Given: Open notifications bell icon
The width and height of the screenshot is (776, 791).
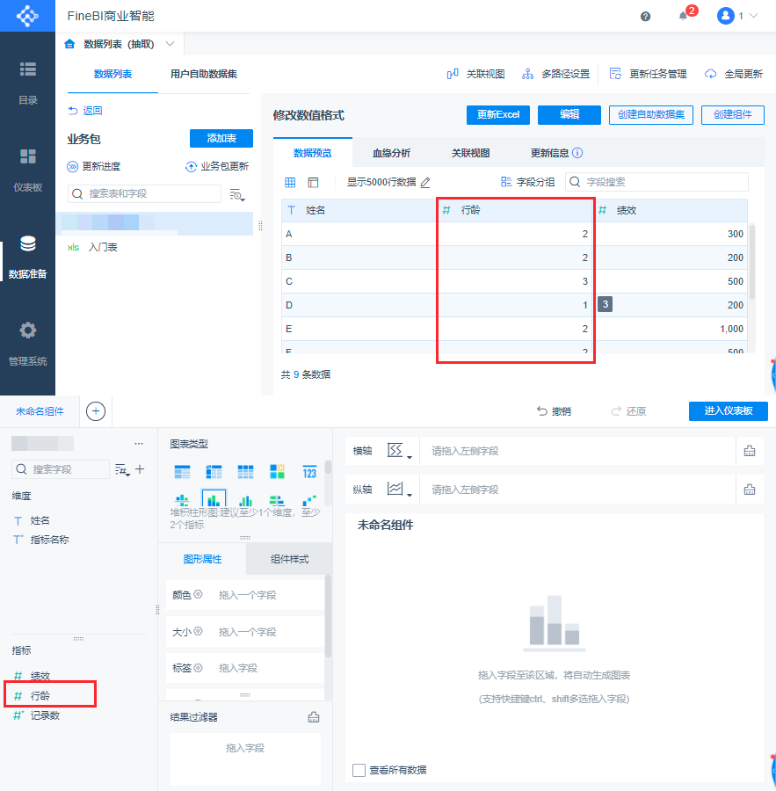Looking at the screenshot, I should pos(683,16).
